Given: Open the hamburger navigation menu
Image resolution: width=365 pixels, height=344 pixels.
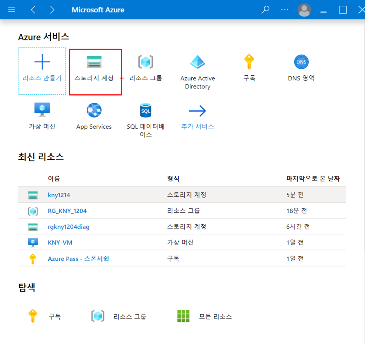Looking at the screenshot, I should coord(11,10).
